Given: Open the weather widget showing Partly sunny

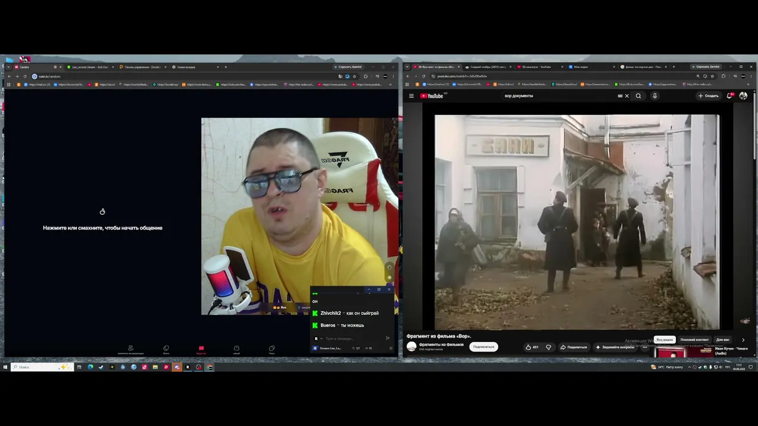Looking at the screenshot, I should tap(667, 367).
